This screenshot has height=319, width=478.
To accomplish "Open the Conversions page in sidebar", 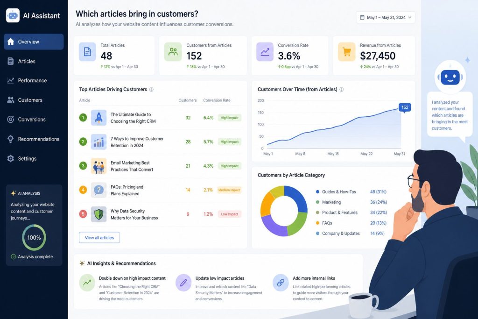I will click(34, 120).
